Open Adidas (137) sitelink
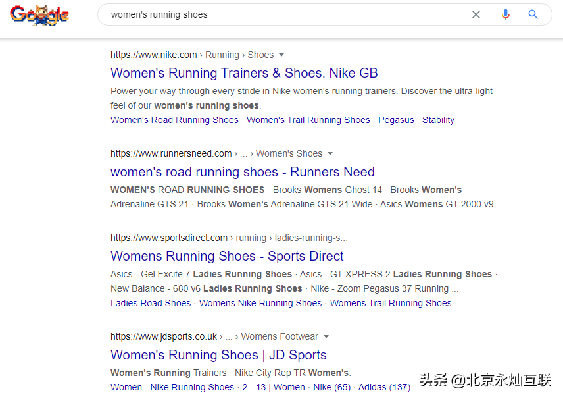Screen dimensions: 563x399 pyautogui.click(x=385, y=388)
